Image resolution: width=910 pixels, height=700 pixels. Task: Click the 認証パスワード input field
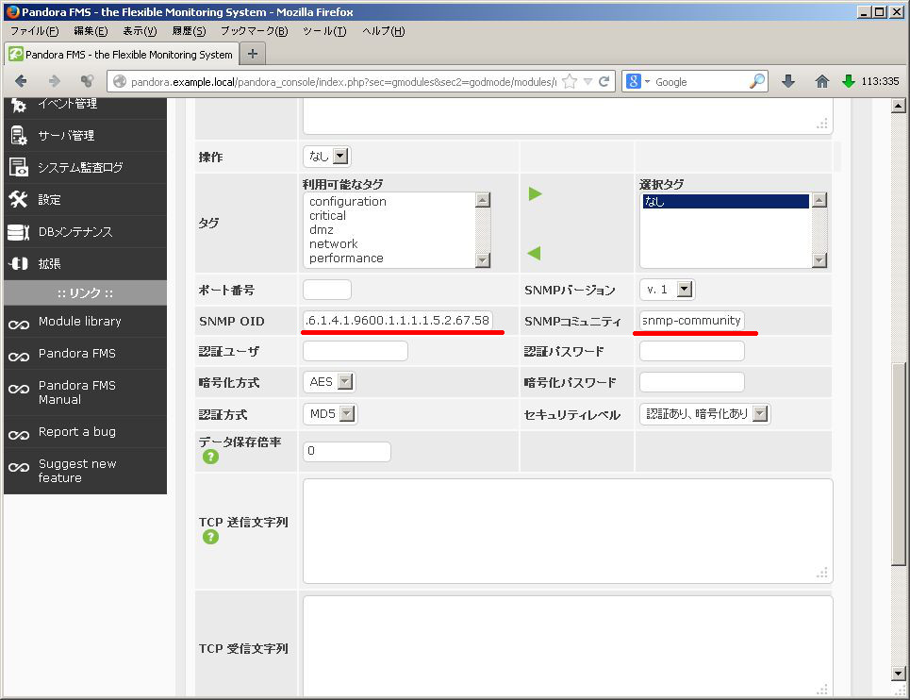692,351
